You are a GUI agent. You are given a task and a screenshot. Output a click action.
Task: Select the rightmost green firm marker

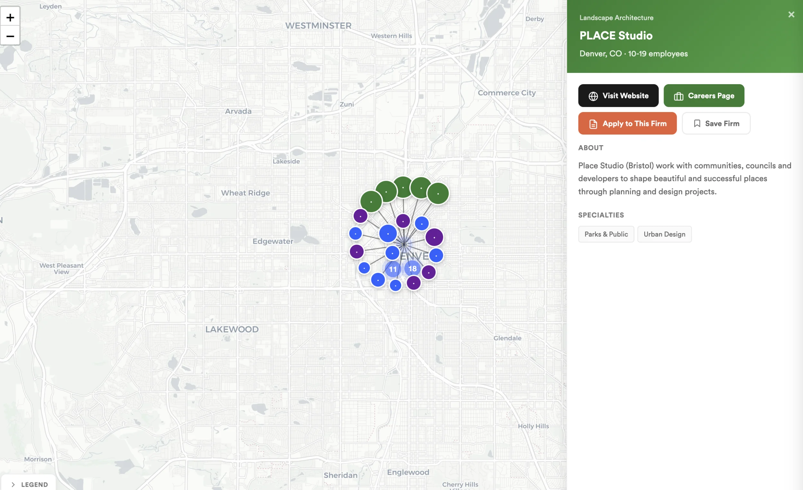[438, 194]
